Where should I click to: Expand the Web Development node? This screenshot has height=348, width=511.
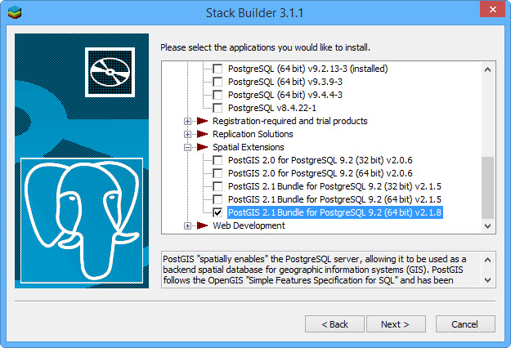(187, 225)
